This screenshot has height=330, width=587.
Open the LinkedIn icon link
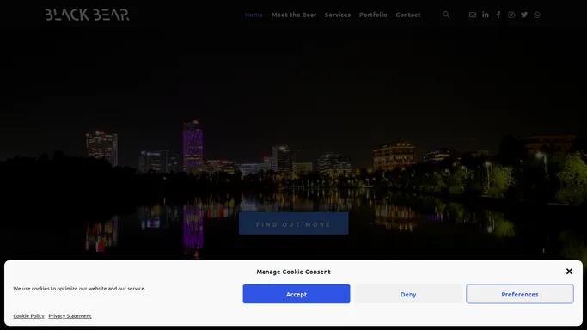point(486,15)
